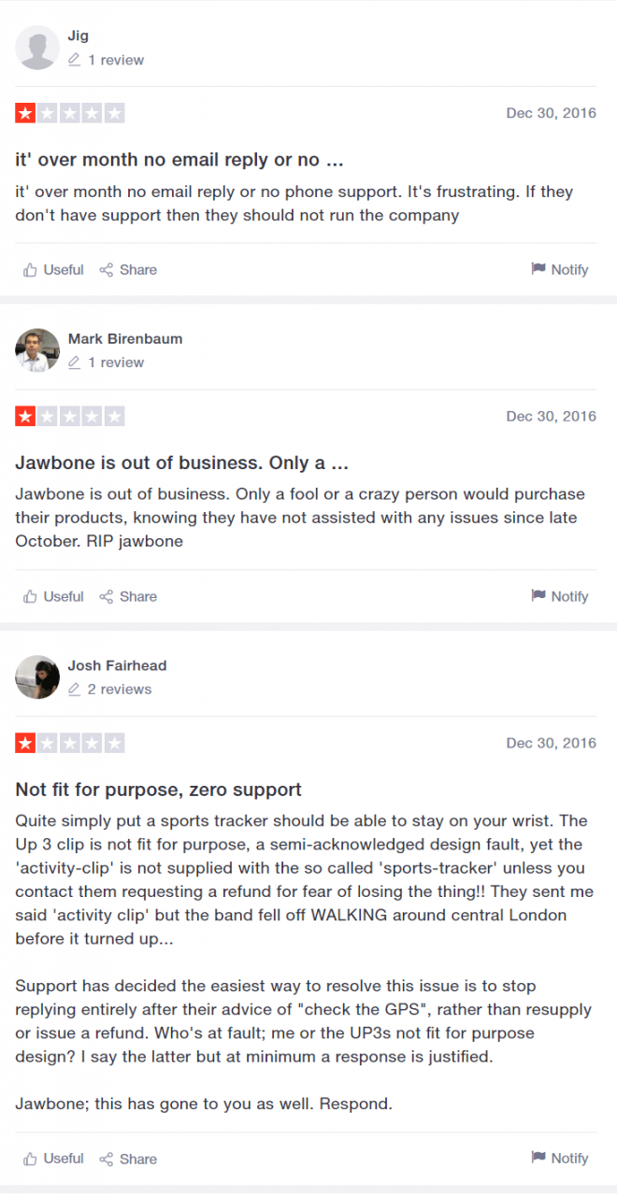Click the red one-star rating on Jig's review
Image resolution: width=617 pixels, height=1196 pixels.
(x=24, y=114)
